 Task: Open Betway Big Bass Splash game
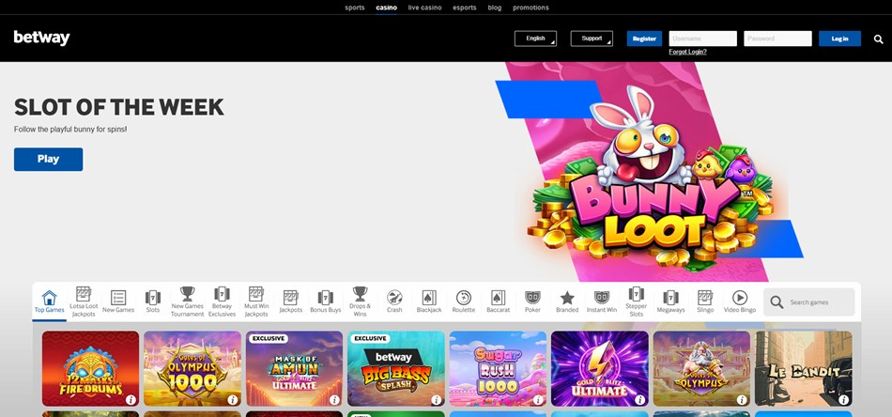(396, 369)
